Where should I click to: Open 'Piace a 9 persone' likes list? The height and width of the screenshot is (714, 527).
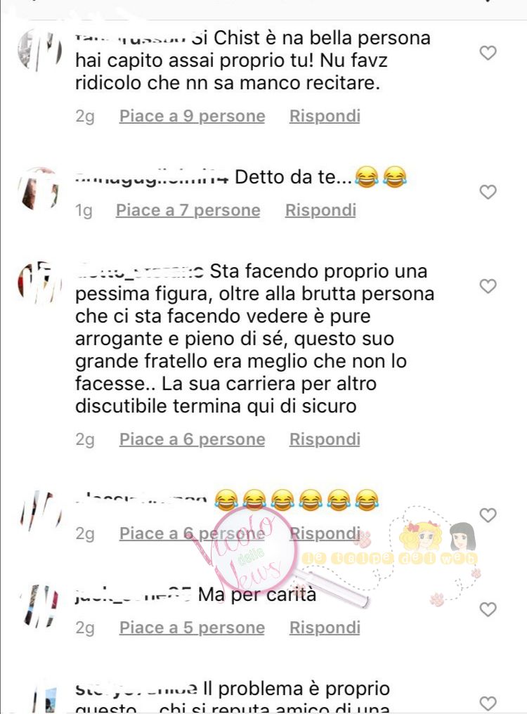coord(193,116)
